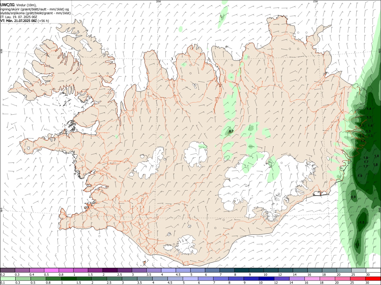This screenshot has width=381, height=285.
Task: Click the 'slydda/snjókoma' legend description line
Action: [35, 13]
